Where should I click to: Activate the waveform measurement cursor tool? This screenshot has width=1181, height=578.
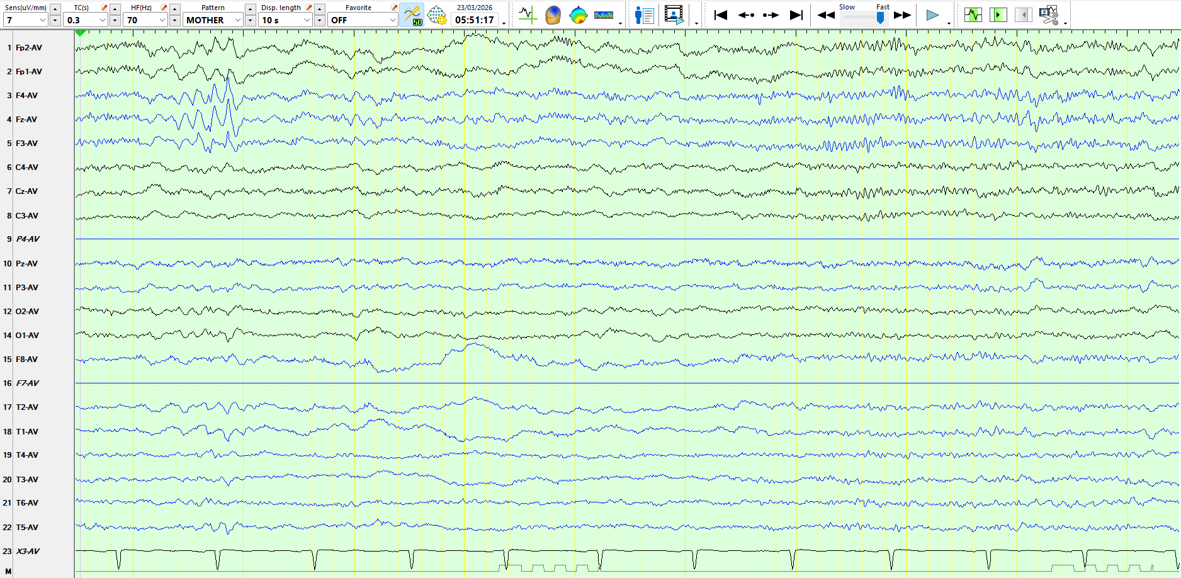pyautogui.click(x=528, y=15)
